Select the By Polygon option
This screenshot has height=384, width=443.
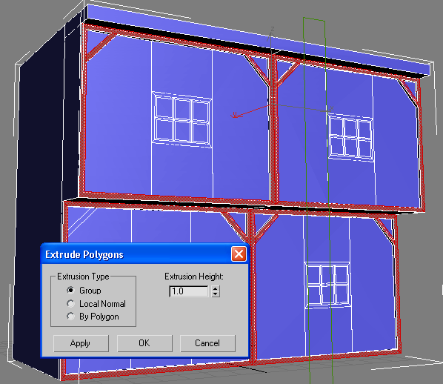[x=70, y=316]
